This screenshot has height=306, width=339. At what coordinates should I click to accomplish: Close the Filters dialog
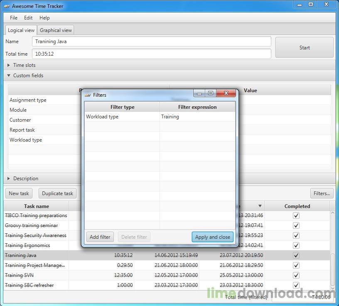point(226,93)
